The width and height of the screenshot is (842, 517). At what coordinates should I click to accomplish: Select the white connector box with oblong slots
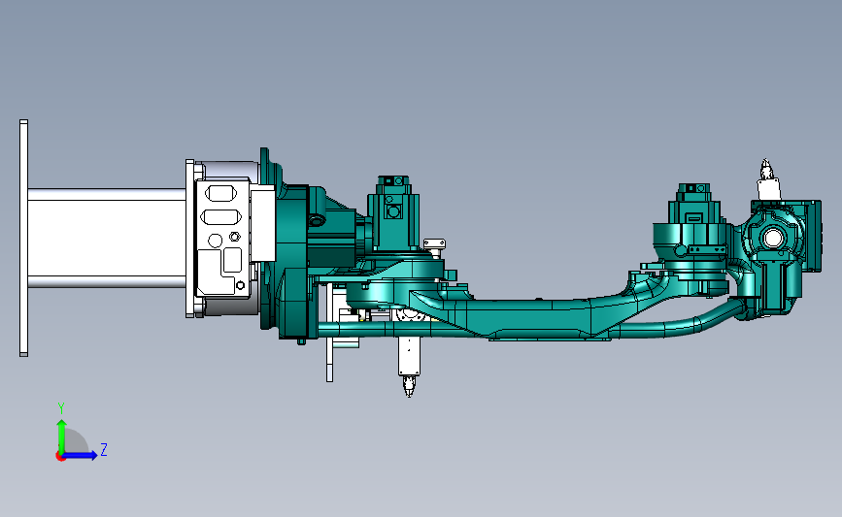(x=222, y=238)
